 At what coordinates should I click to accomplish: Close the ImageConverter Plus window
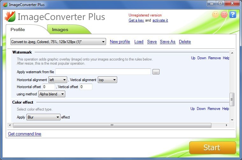tap(232, 3)
